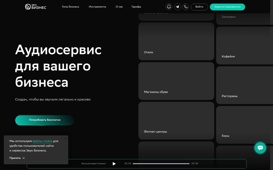Close the cookie notice with X

click(65, 138)
